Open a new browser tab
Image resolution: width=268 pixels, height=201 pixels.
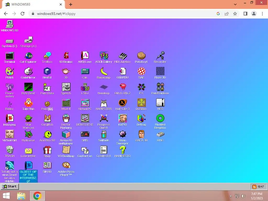(71, 4)
